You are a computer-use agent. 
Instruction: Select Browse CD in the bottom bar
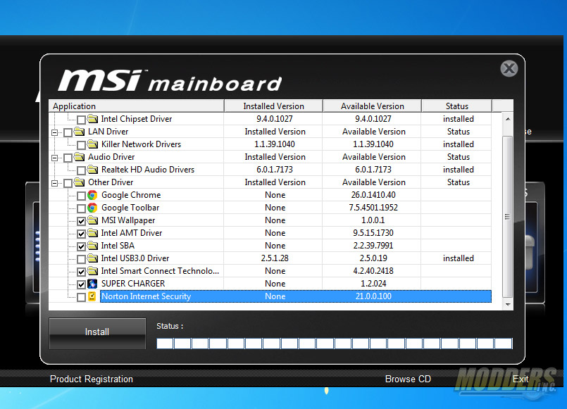click(x=408, y=379)
